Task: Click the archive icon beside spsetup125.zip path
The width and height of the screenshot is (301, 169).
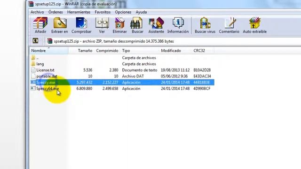Action: (50, 41)
